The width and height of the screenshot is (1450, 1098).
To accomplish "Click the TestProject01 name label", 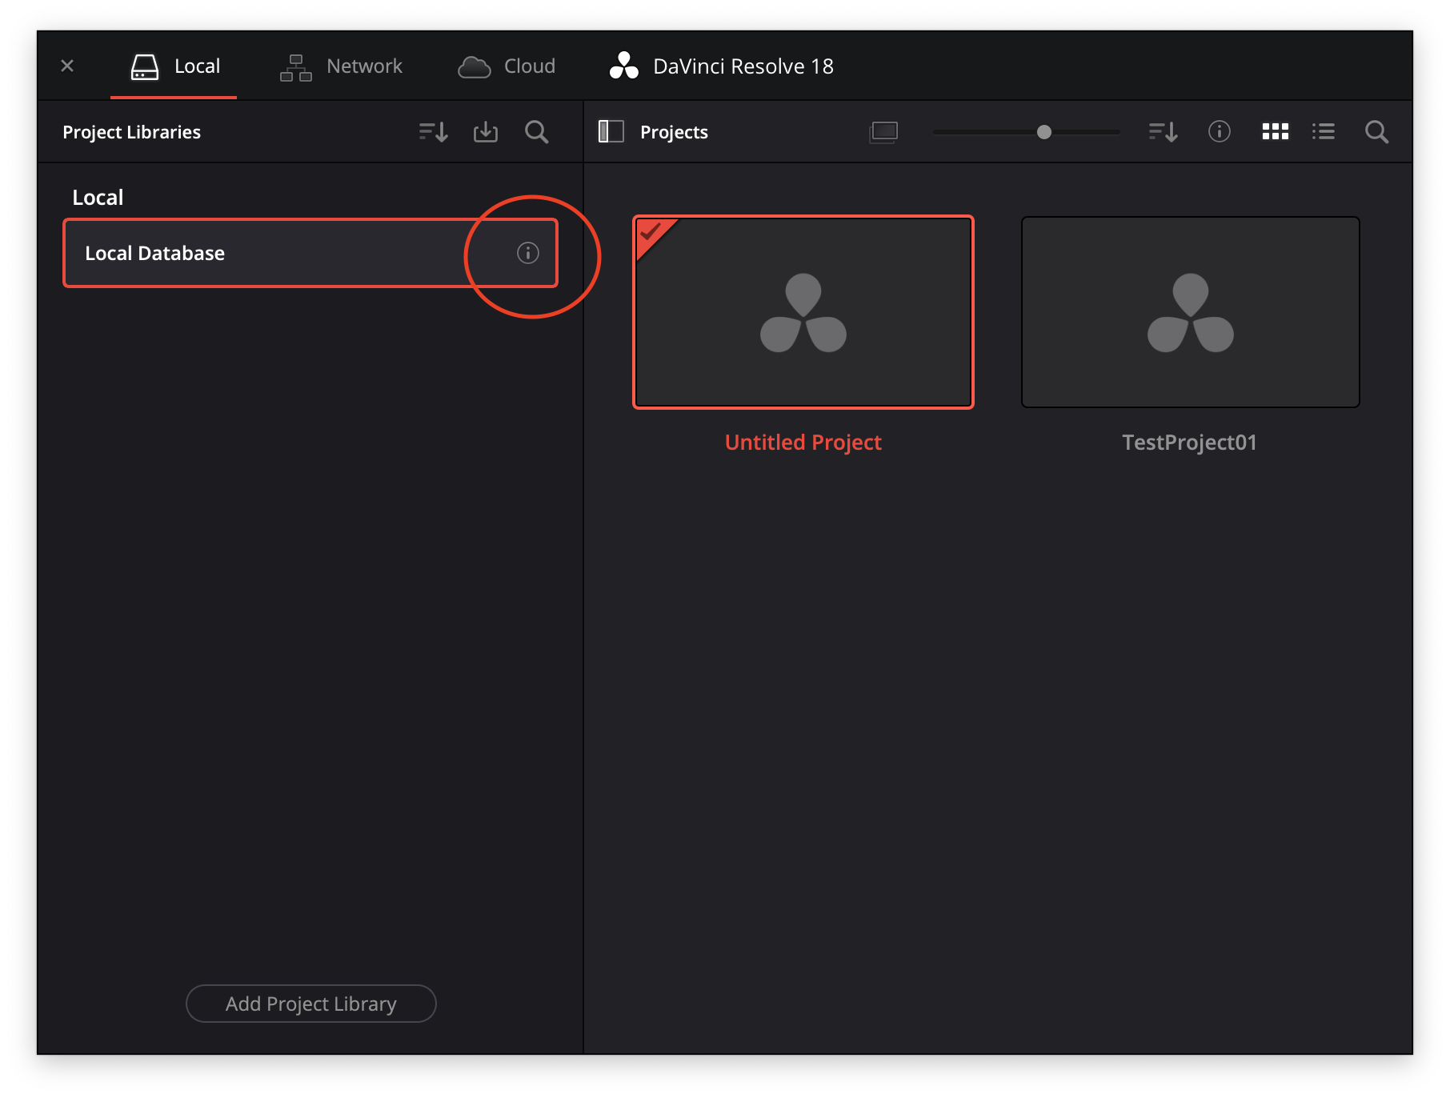I will pos(1190,443).
